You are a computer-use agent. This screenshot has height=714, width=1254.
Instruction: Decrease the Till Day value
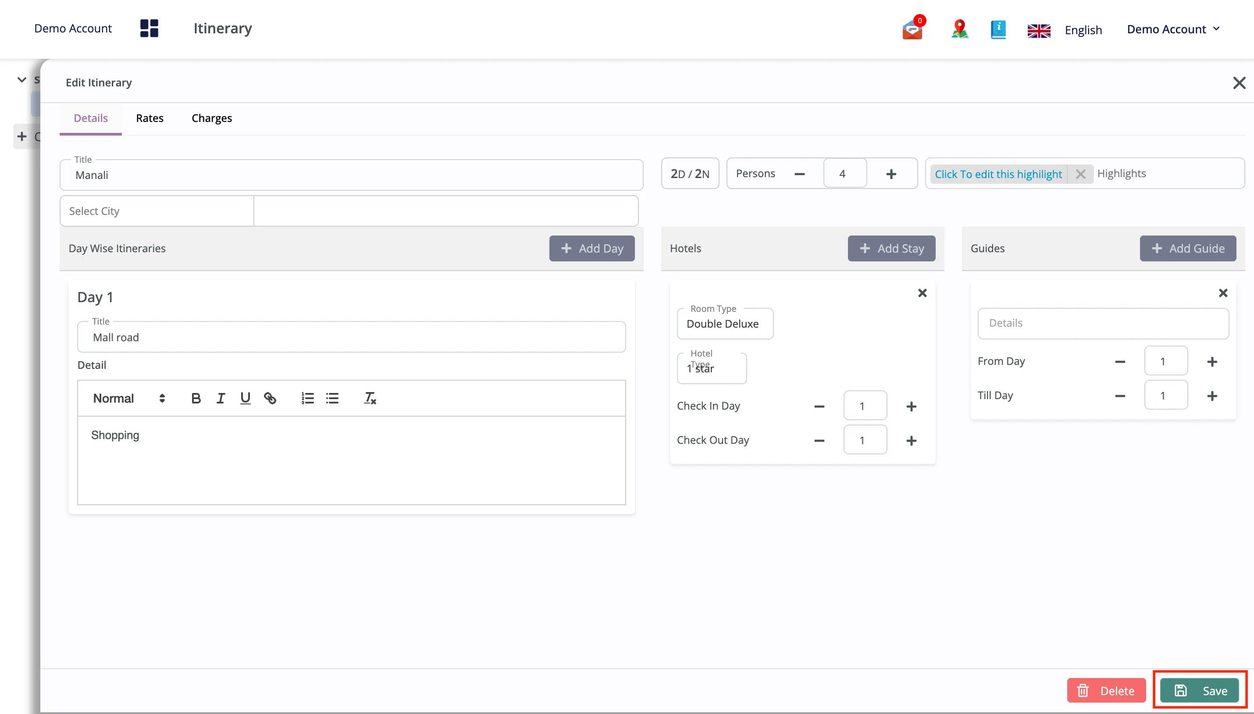coord(1120,396)
